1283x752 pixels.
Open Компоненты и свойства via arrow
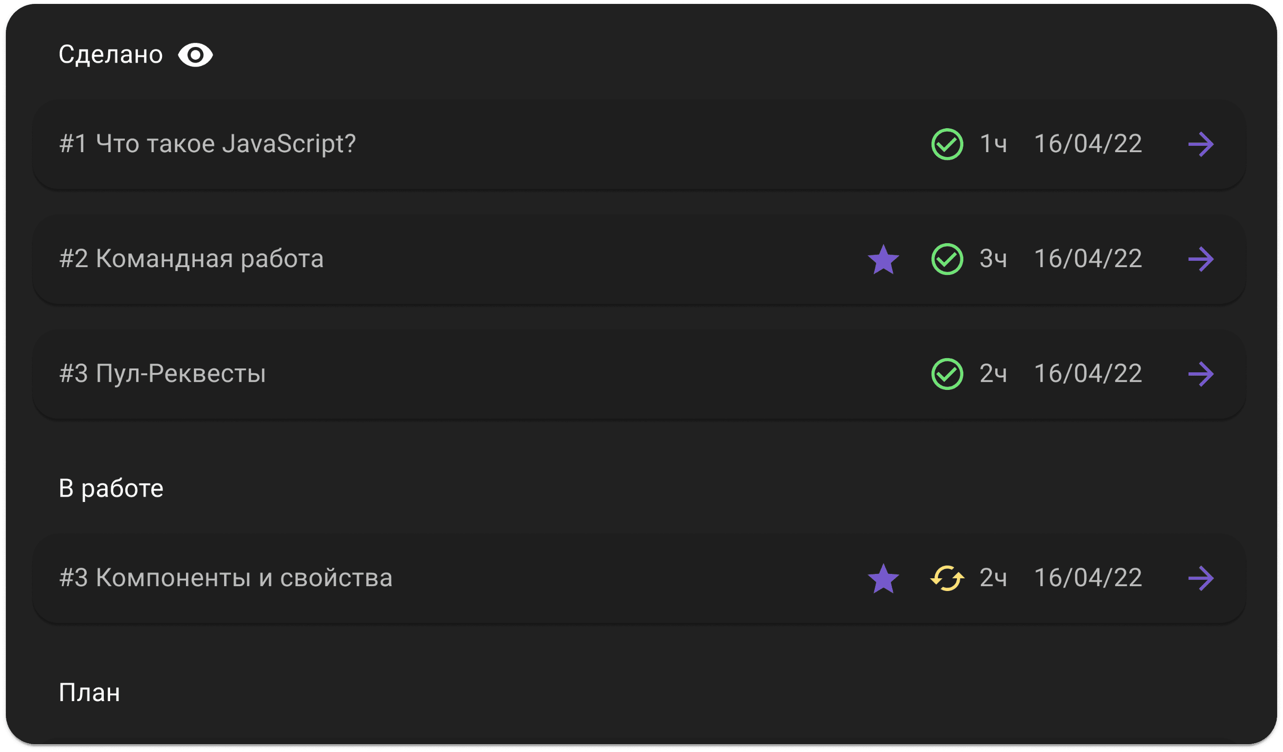pyautogui.click(x=1201, y=578)
